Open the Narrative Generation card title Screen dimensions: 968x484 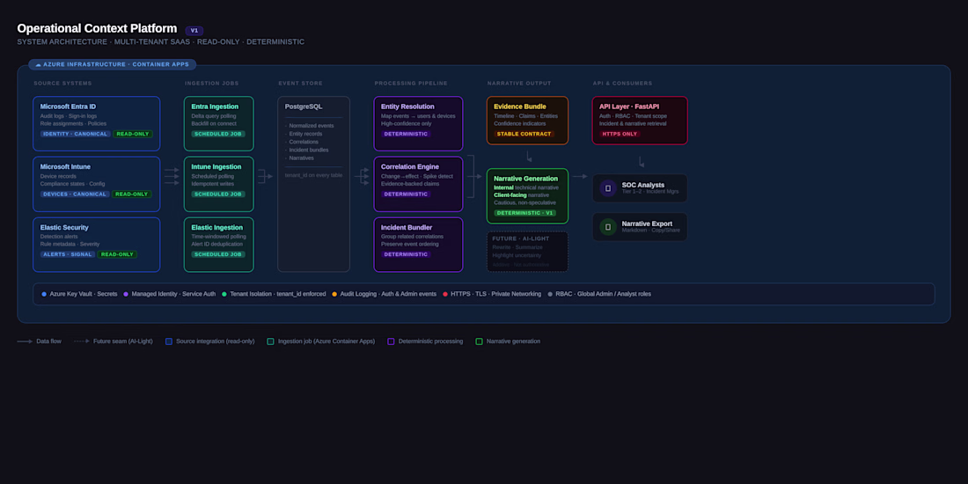(x=526, y=179)
